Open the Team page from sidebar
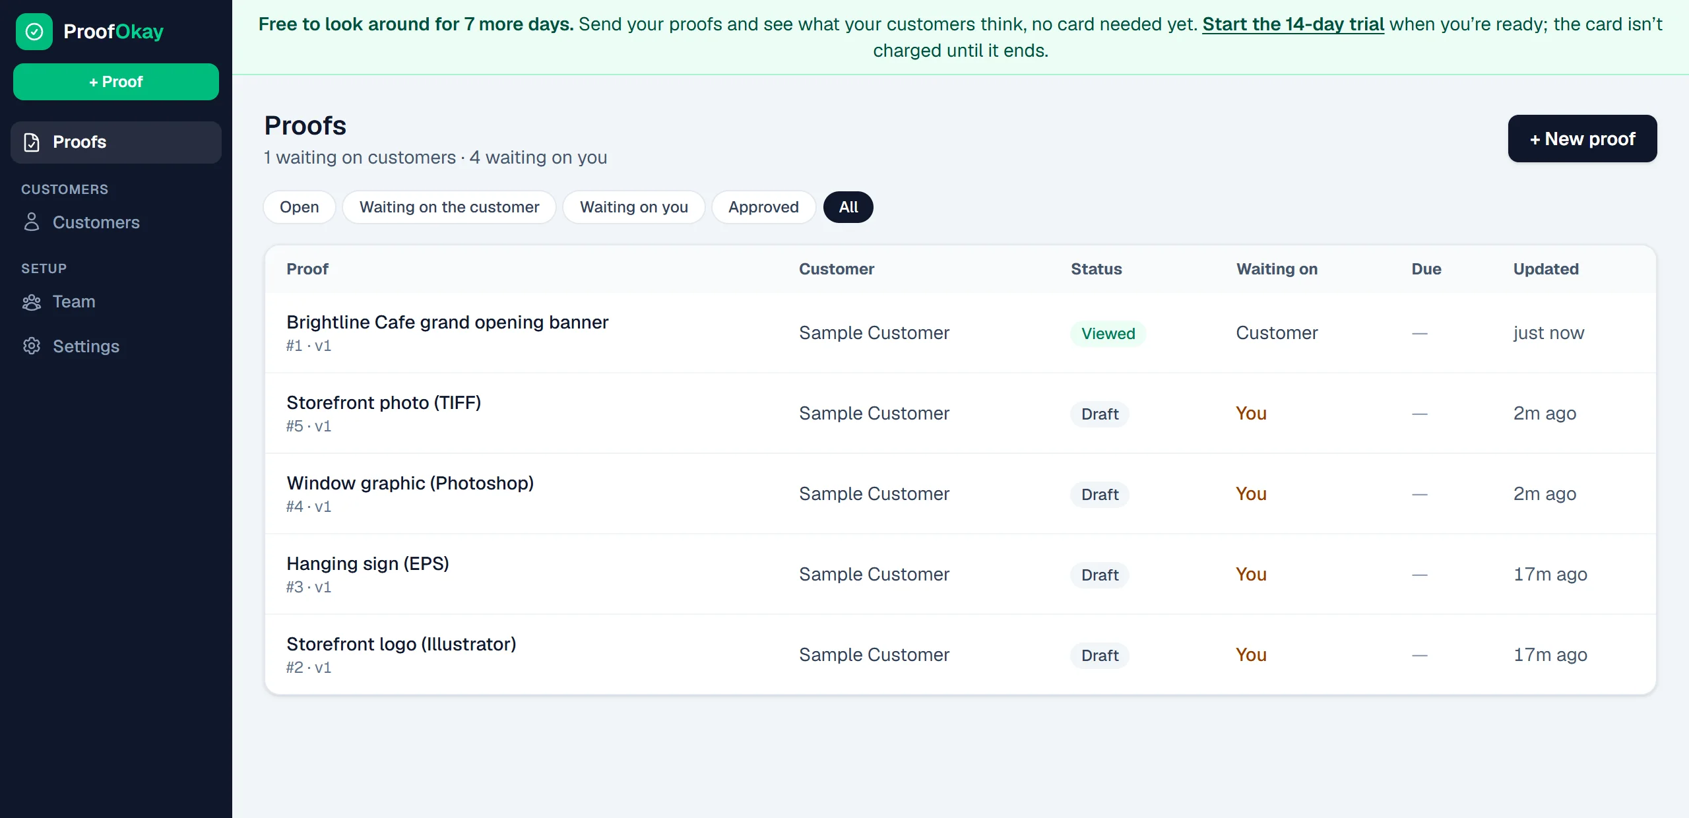Screen dimensions: 1689x818 116,302
